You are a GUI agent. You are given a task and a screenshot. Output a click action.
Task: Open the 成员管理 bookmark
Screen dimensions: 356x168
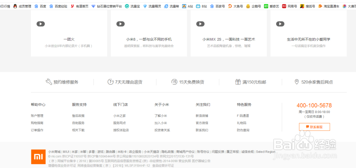point(22,6)
